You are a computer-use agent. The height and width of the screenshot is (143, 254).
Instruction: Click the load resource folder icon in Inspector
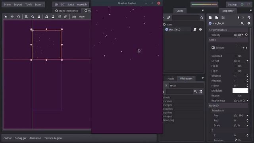coord(217,17)
